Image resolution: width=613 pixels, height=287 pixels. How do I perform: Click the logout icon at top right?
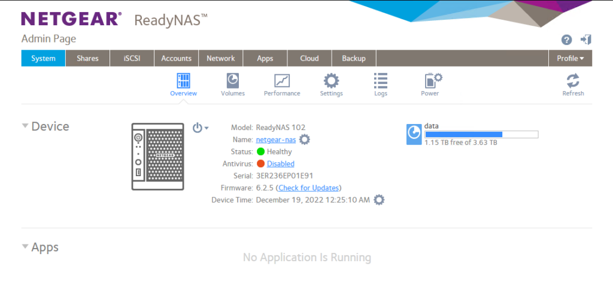(x=586, y=40)
